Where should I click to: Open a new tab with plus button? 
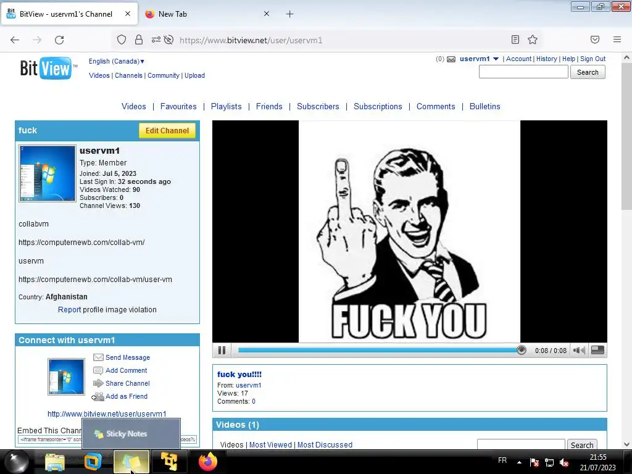point(290,14)
